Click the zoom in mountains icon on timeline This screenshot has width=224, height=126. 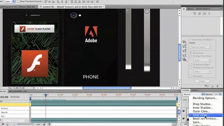tap(38, 124)
